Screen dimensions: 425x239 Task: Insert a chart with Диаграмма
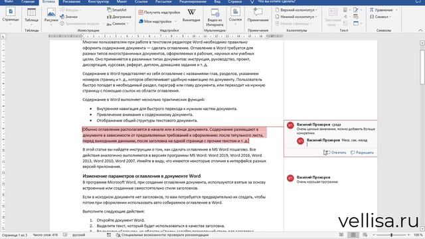coord(119,17)
